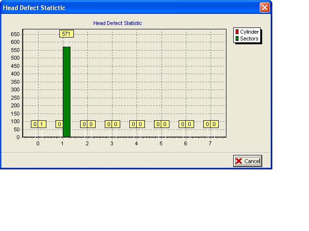
Task: Click the Head Defect Statistic chart title
Action: pos(118,23)
